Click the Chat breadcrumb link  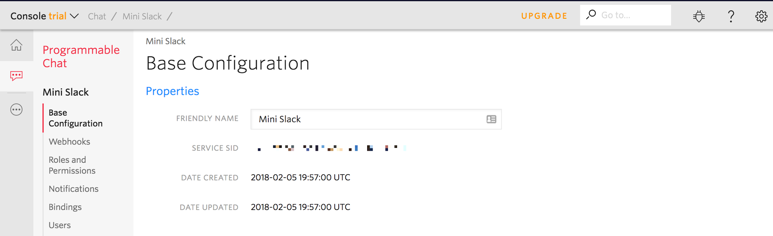97,16
